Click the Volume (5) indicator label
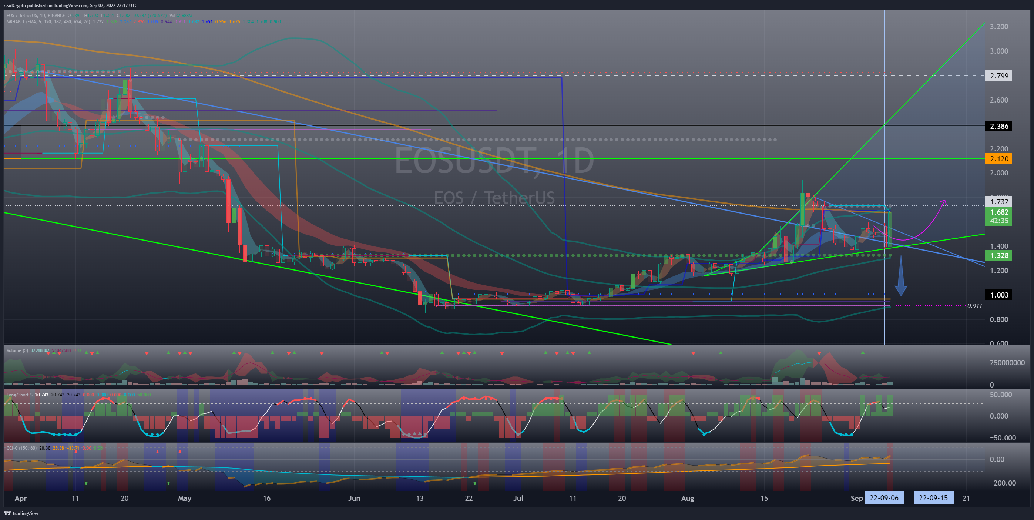1034x520 pixels. coord(17,350)
